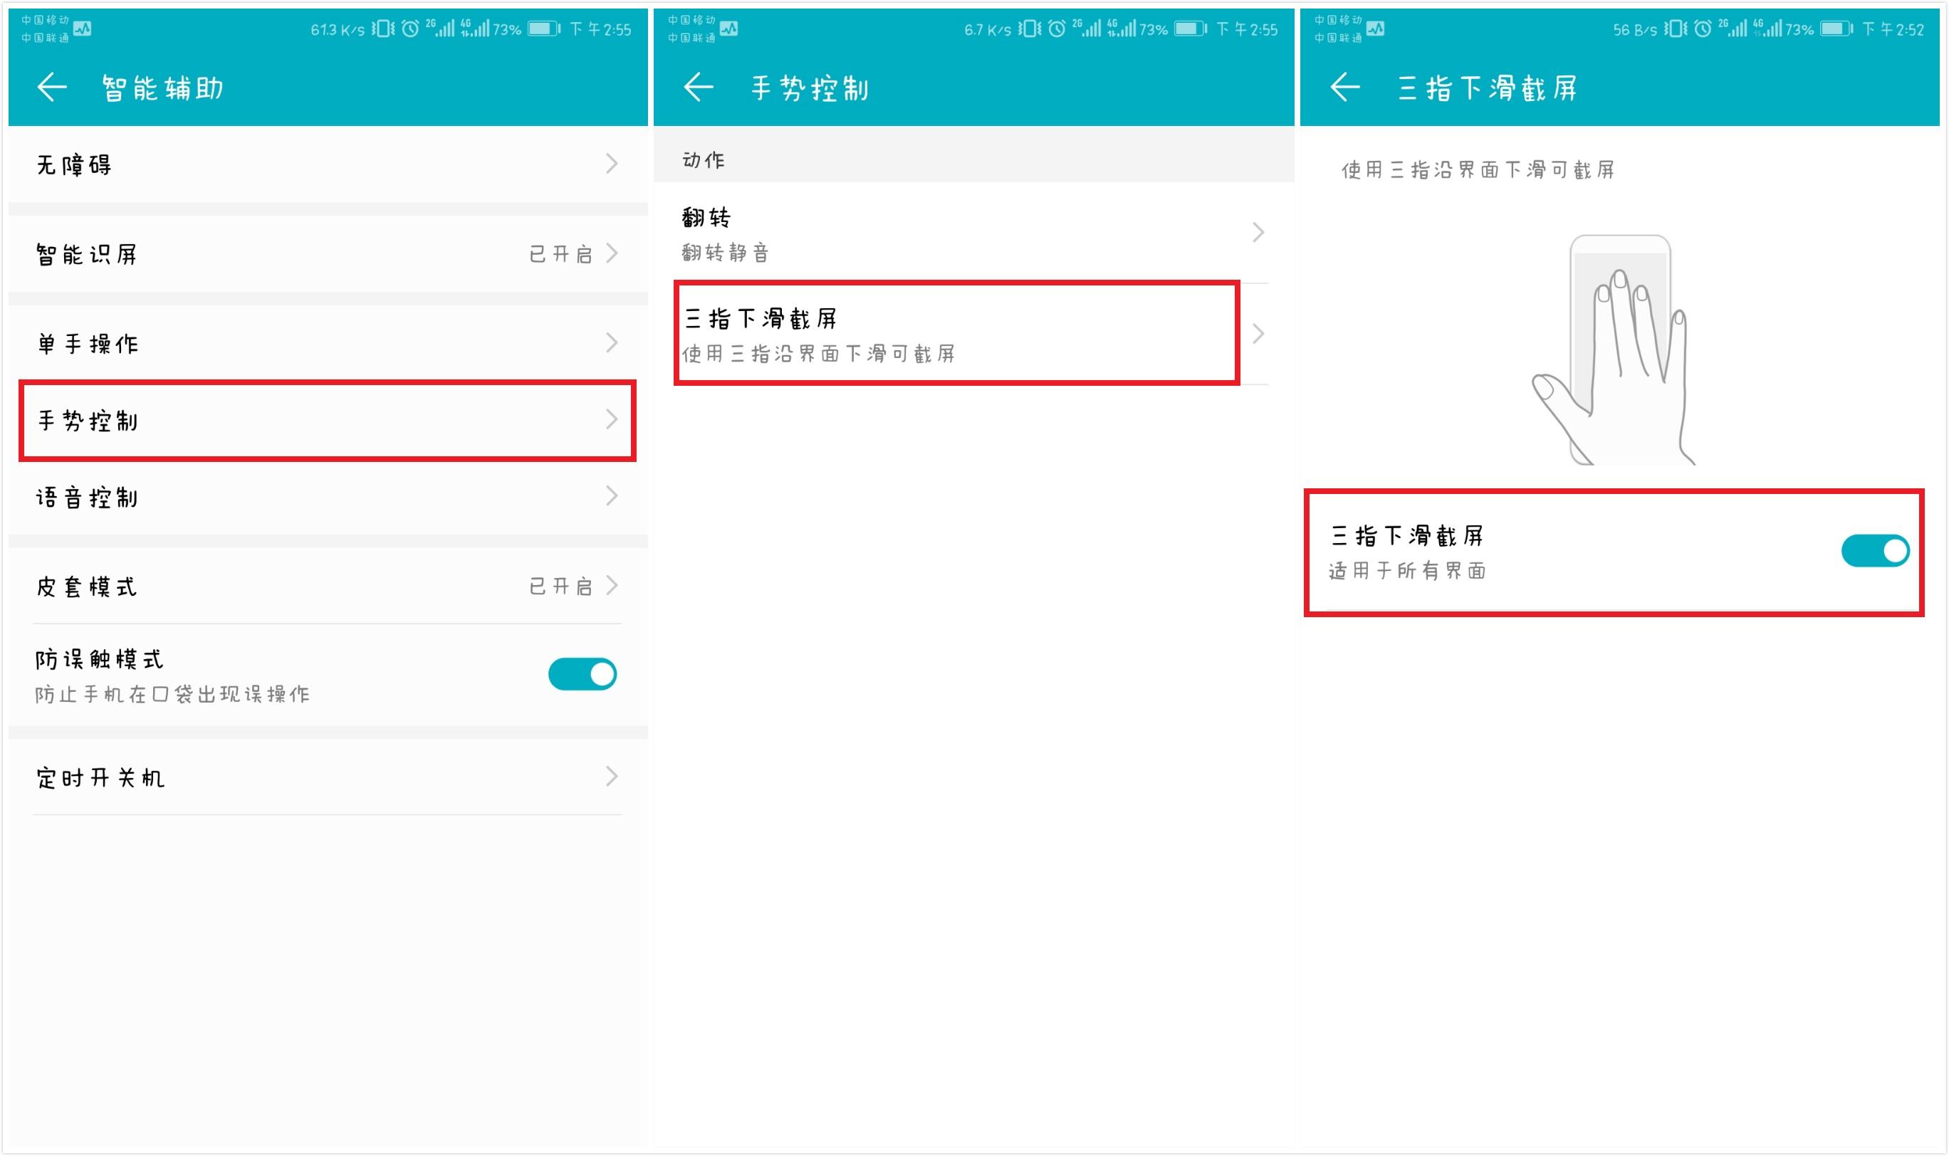This screenshot has height=1156, width=1949.
Task: Click the alarm clock status bar icon
Action: pos(411,28)
